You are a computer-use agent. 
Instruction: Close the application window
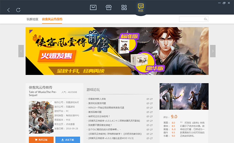point(229,3)
